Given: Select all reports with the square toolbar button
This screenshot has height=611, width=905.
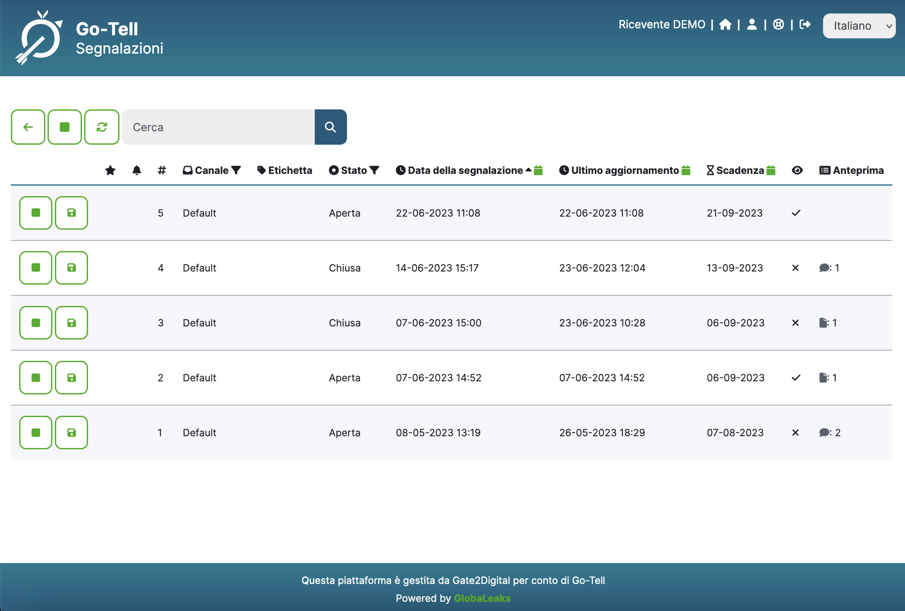Looking at the screenshot, I should click(x=65, y=127).
